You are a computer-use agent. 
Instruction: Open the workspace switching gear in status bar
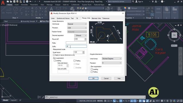[x=162, y=101]
